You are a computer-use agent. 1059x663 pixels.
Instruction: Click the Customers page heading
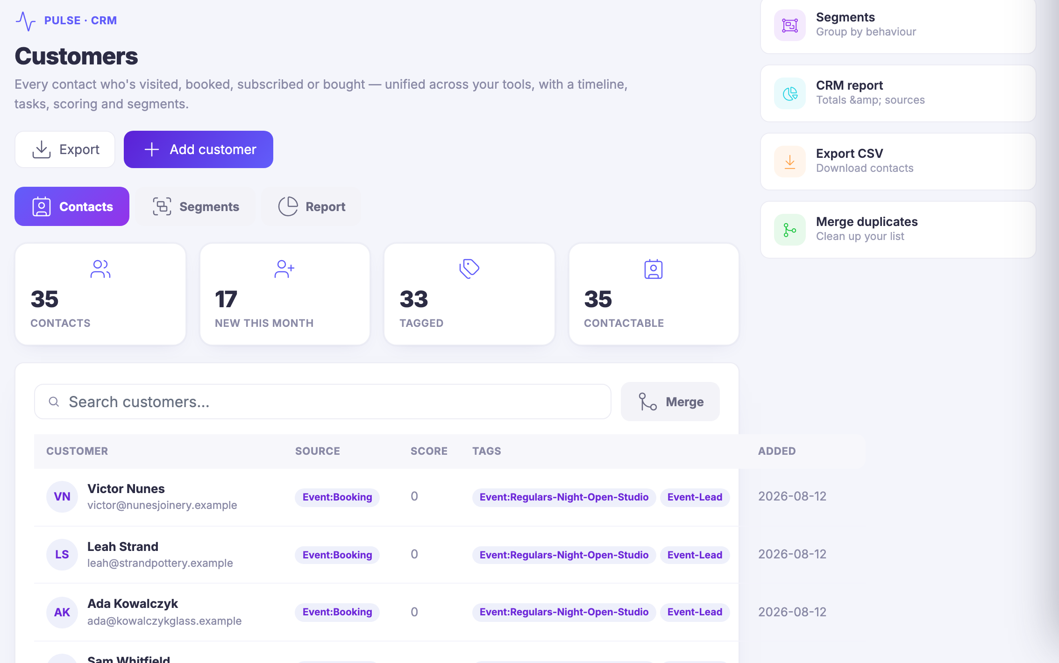[x=76, y=56]
